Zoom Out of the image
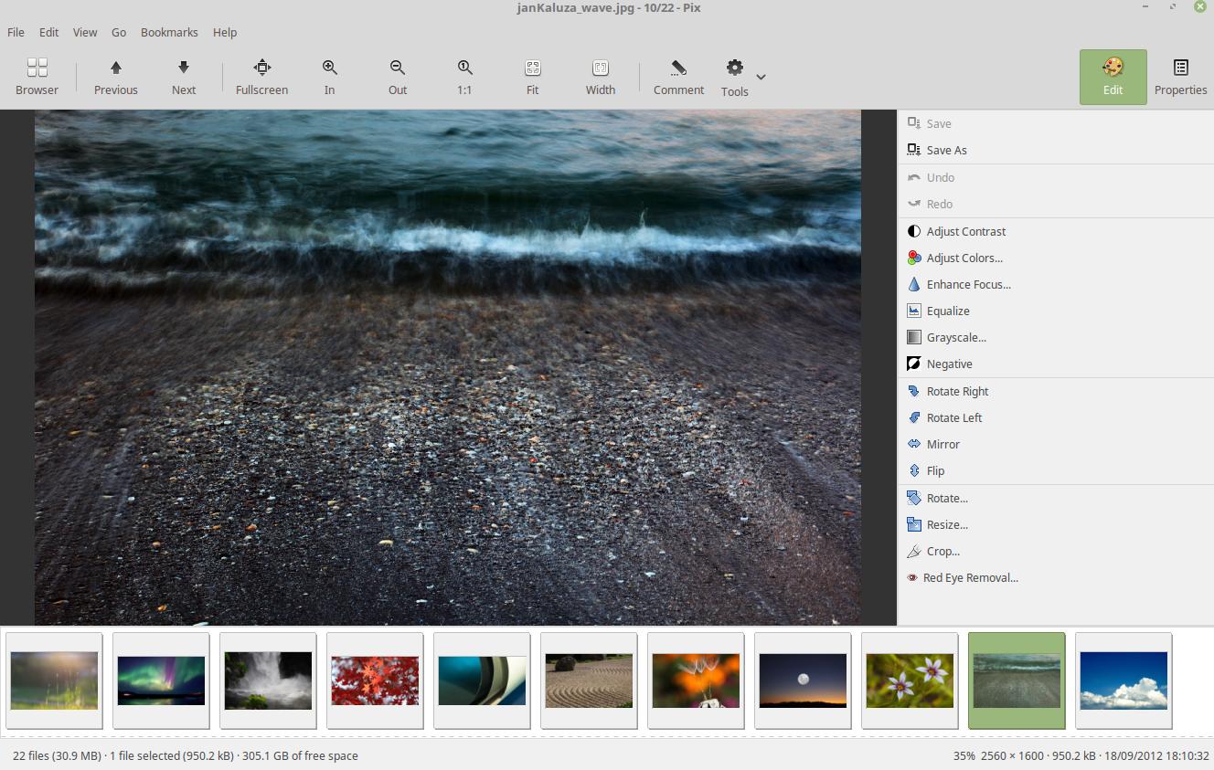 point(398,77)
